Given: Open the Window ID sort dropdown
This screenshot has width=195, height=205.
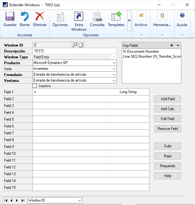Looking at the screenshot, I should point(79,201).
